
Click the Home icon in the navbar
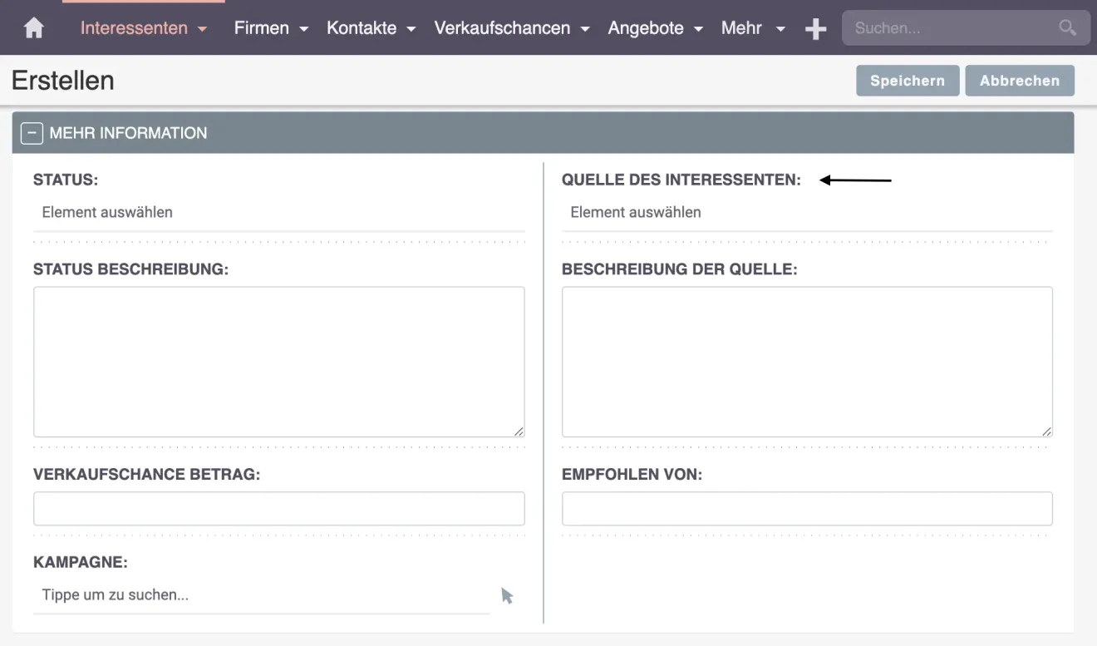pos(32,27)
